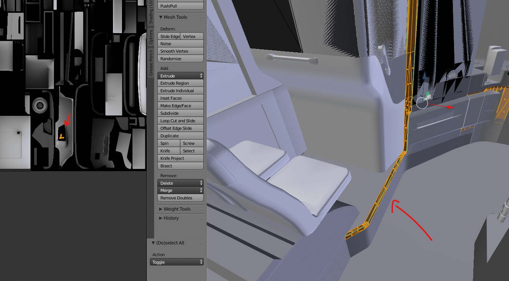Click the Mesh Tools panel grip handle

tap(200, 17)
